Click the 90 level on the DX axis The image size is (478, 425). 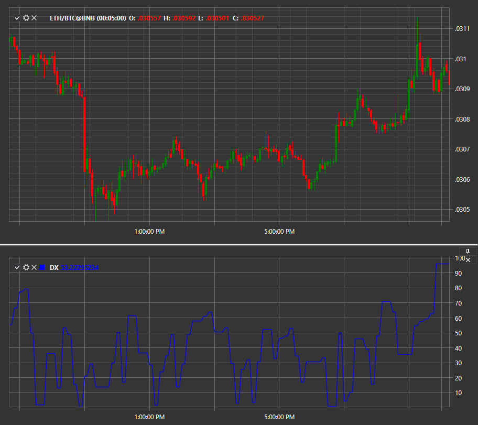(458, 274)
